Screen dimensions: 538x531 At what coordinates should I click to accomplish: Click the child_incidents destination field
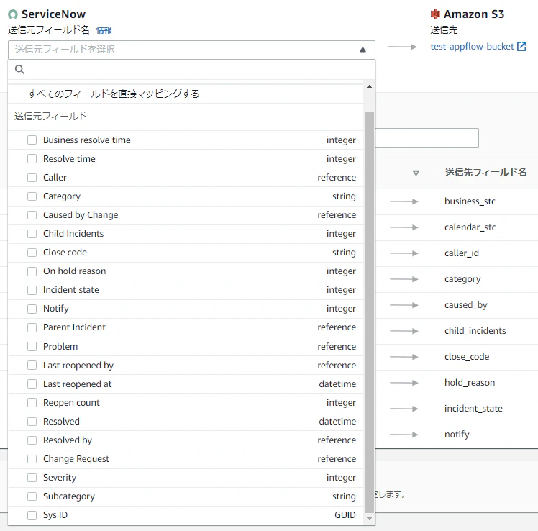point(475,331)
